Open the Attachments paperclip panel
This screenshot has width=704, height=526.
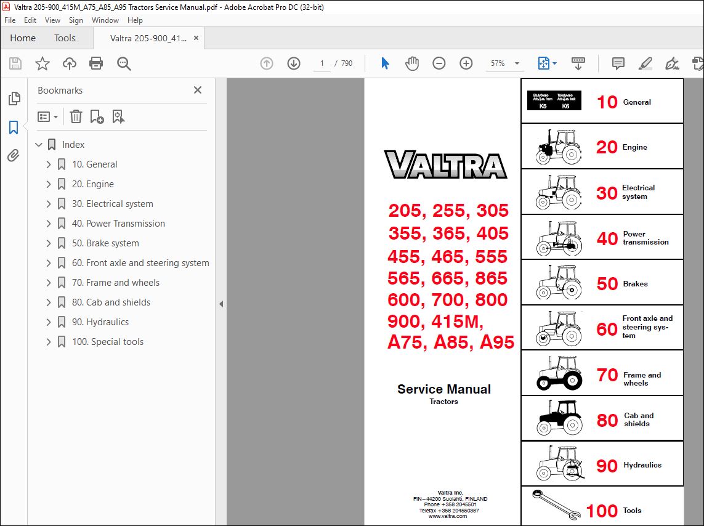click(x=14, y=156)
